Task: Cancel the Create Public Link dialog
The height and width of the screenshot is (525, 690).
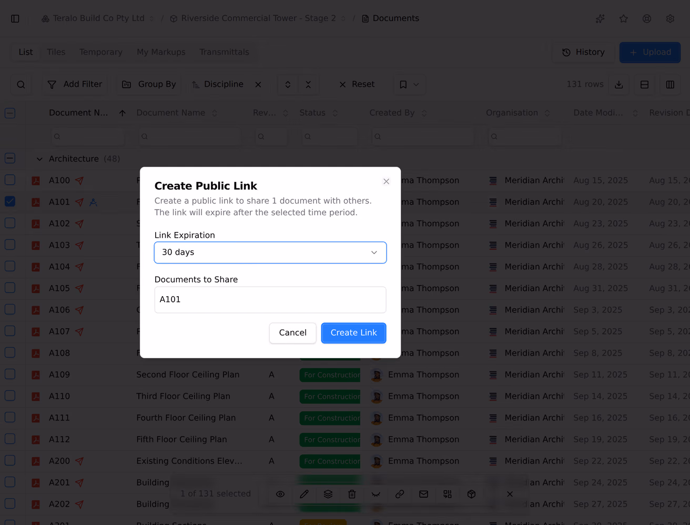Action: click(x=292, y=333)
